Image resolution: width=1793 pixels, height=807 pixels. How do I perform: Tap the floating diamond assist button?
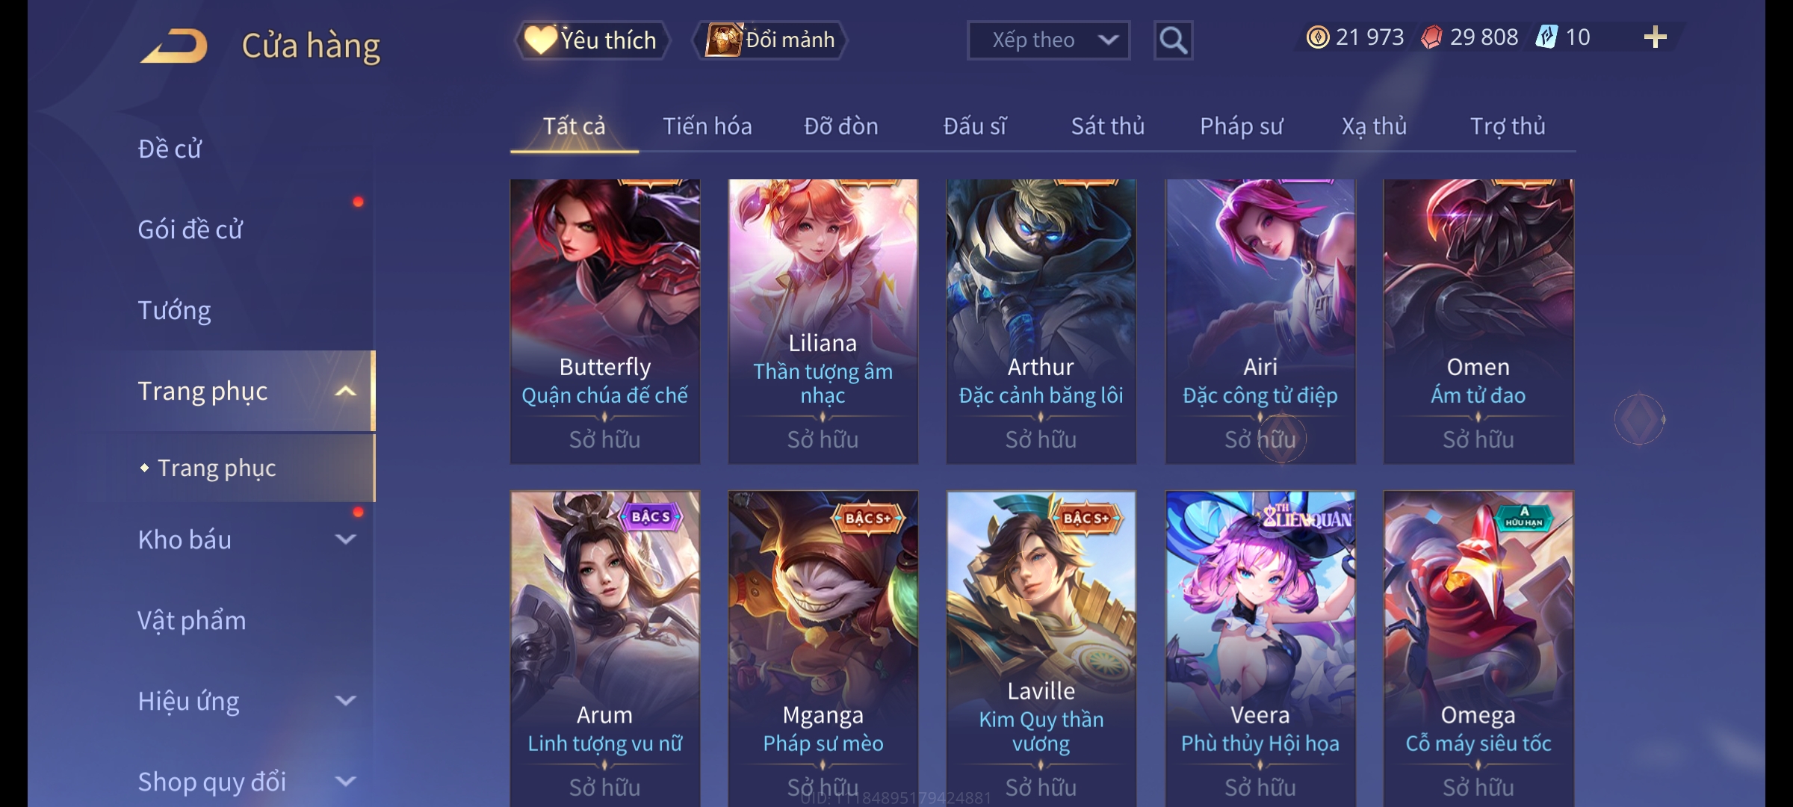(x=1640, y=419)
